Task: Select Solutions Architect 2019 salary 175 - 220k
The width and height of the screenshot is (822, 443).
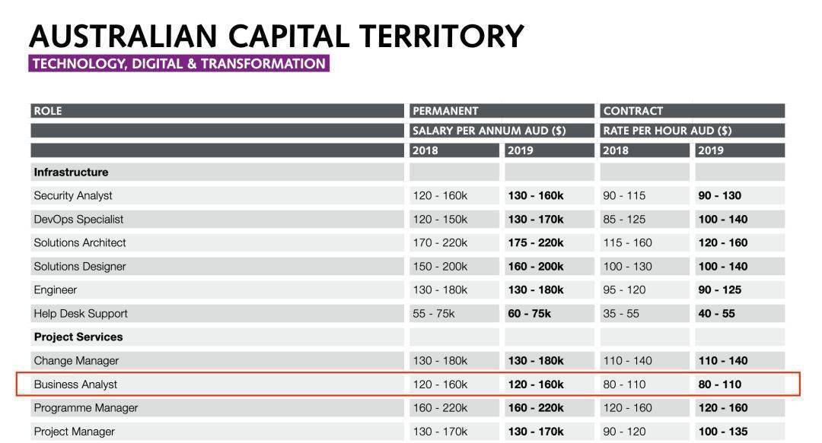Action: (536, 243)
